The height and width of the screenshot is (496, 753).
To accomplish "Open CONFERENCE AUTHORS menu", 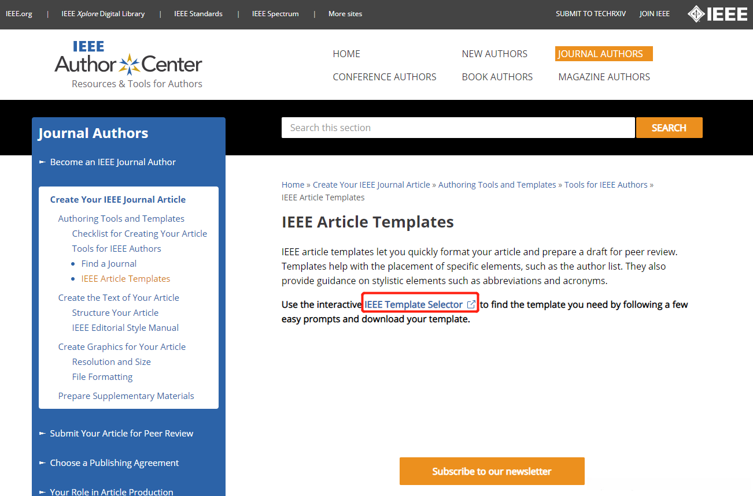I will pos(385,77).
